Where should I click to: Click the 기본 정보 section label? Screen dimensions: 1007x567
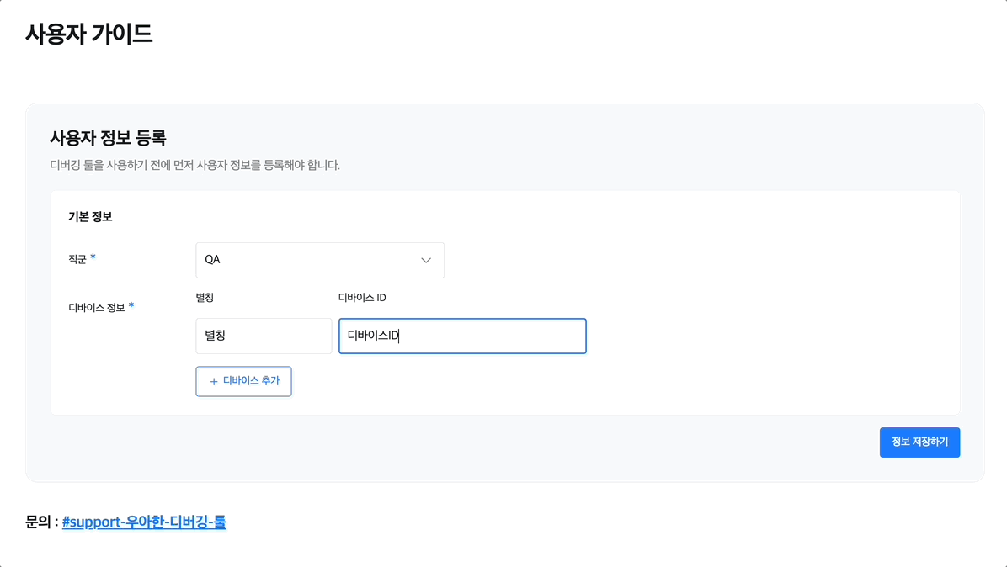pos(90,217)
